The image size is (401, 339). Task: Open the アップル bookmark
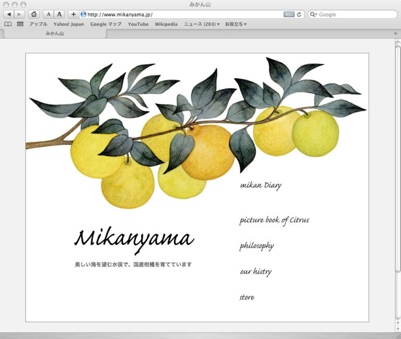click(38, 24)
